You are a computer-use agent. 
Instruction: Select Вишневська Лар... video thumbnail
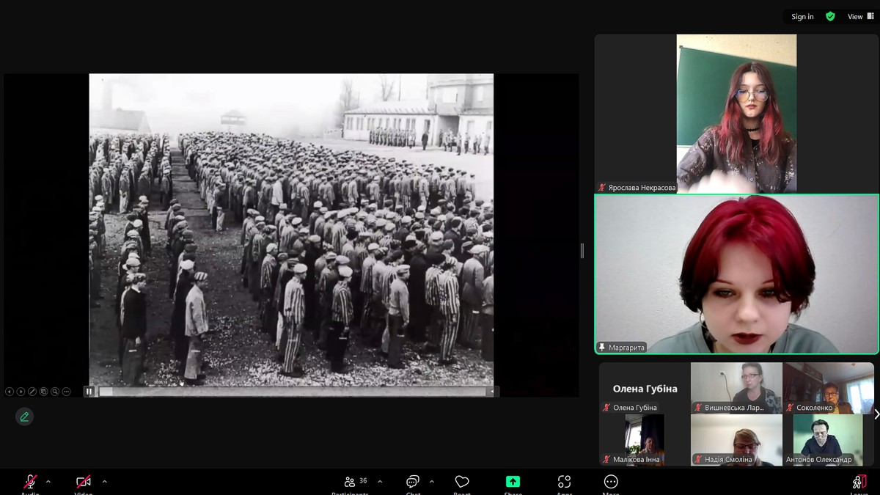(x=736, y=388)
